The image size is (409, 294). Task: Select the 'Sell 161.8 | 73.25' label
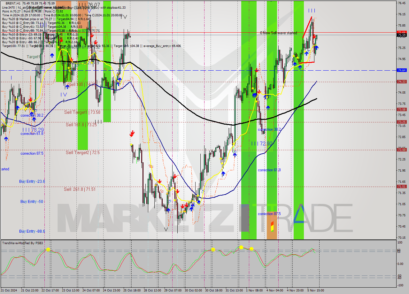point(81,125)
